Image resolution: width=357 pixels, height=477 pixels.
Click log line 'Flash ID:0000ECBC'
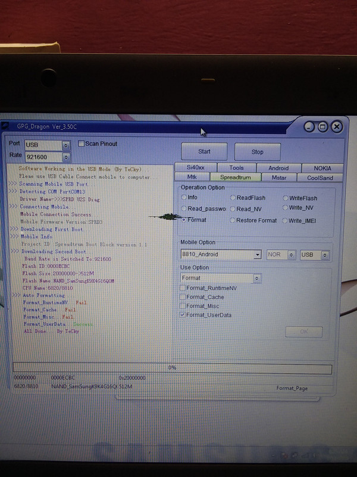(46, 266)
